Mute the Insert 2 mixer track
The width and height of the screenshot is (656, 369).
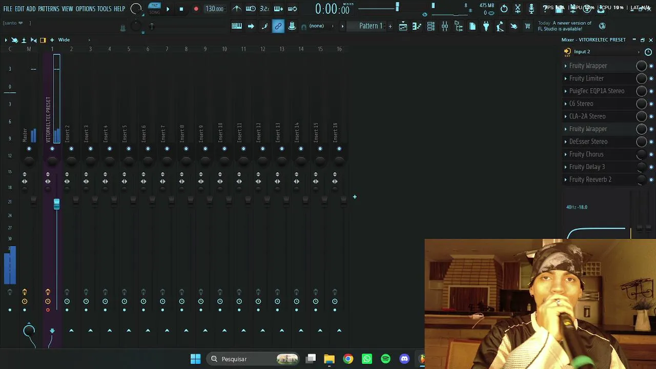pyautogui.click(x=71, y=149)
